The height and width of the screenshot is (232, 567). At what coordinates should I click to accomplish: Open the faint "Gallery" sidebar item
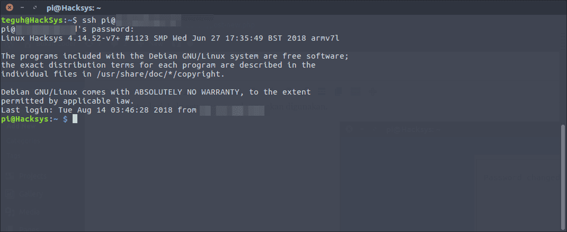pos(31,195)
